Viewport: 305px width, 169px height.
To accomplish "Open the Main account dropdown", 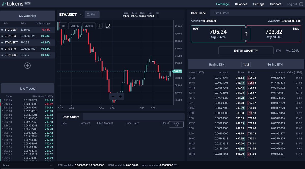I will coord(27,165).
